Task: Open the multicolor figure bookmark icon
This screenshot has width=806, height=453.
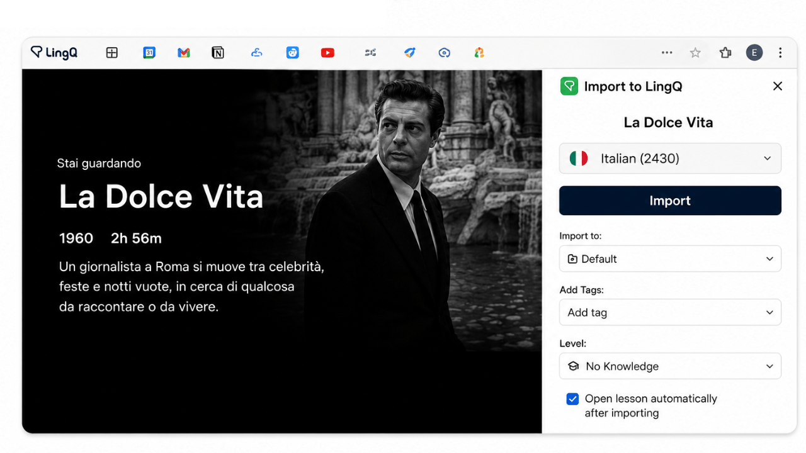Action: [479, 53]
